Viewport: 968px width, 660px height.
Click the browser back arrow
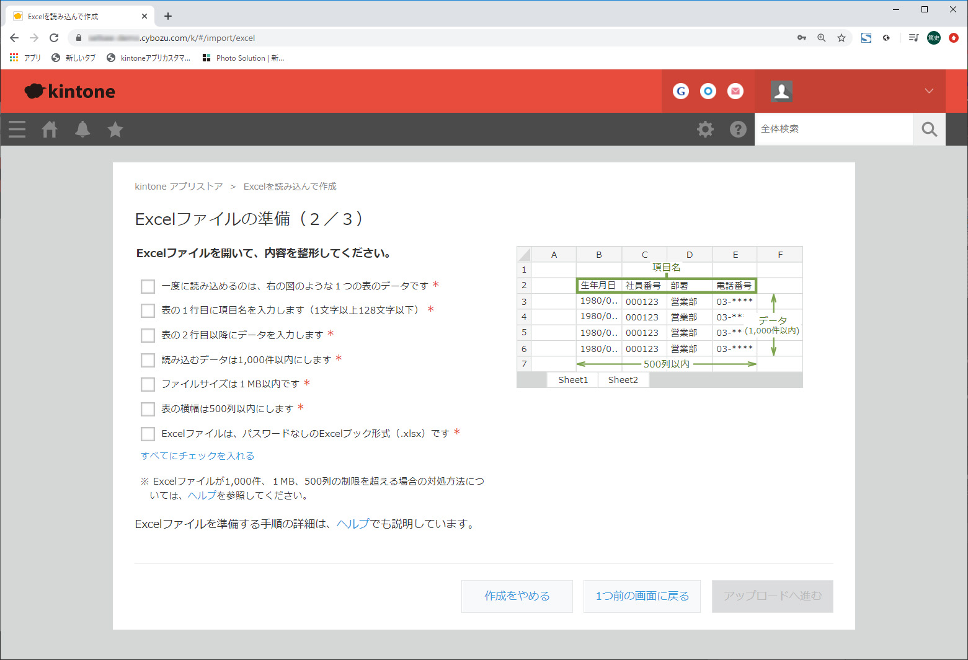click(14, 38)
